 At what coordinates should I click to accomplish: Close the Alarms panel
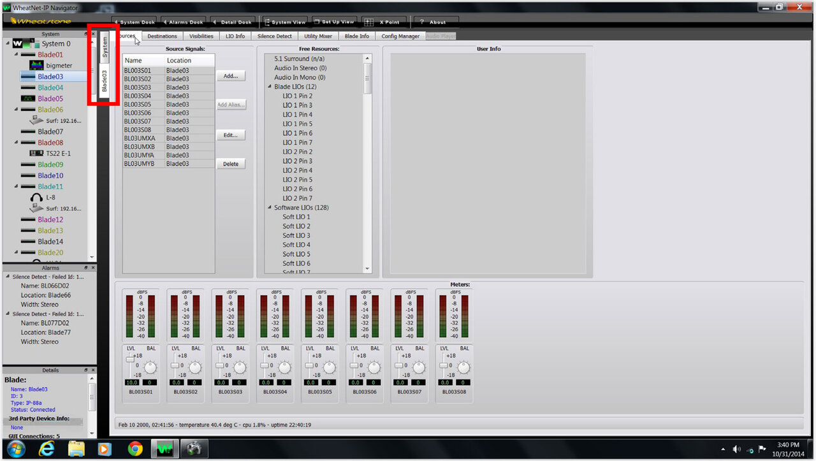(x=92, y=268)
